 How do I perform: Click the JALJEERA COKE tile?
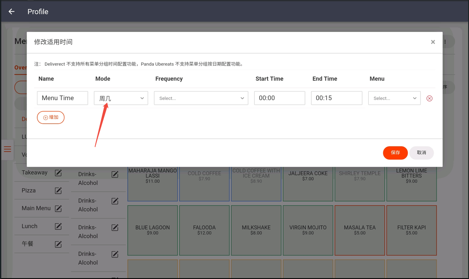tap(308, 184)
